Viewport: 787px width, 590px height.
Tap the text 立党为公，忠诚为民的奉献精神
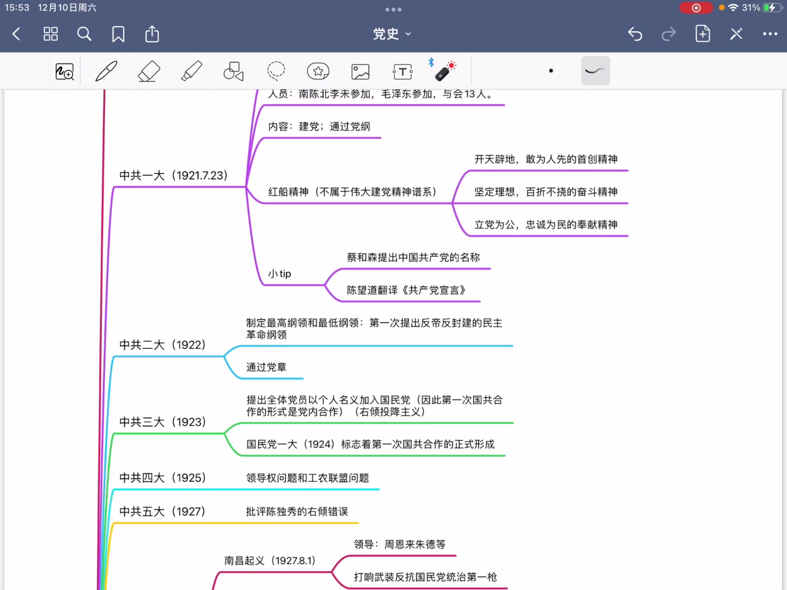[546, 225]
